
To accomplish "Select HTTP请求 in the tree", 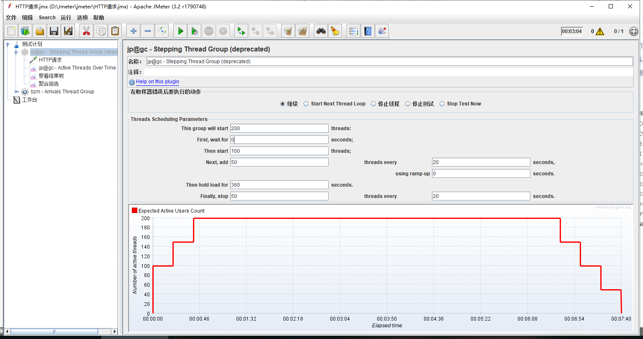I will pos(50,60).
